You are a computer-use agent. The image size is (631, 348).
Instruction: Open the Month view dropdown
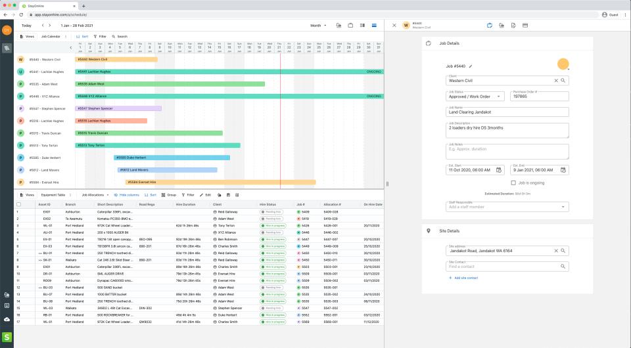[318, 26]
